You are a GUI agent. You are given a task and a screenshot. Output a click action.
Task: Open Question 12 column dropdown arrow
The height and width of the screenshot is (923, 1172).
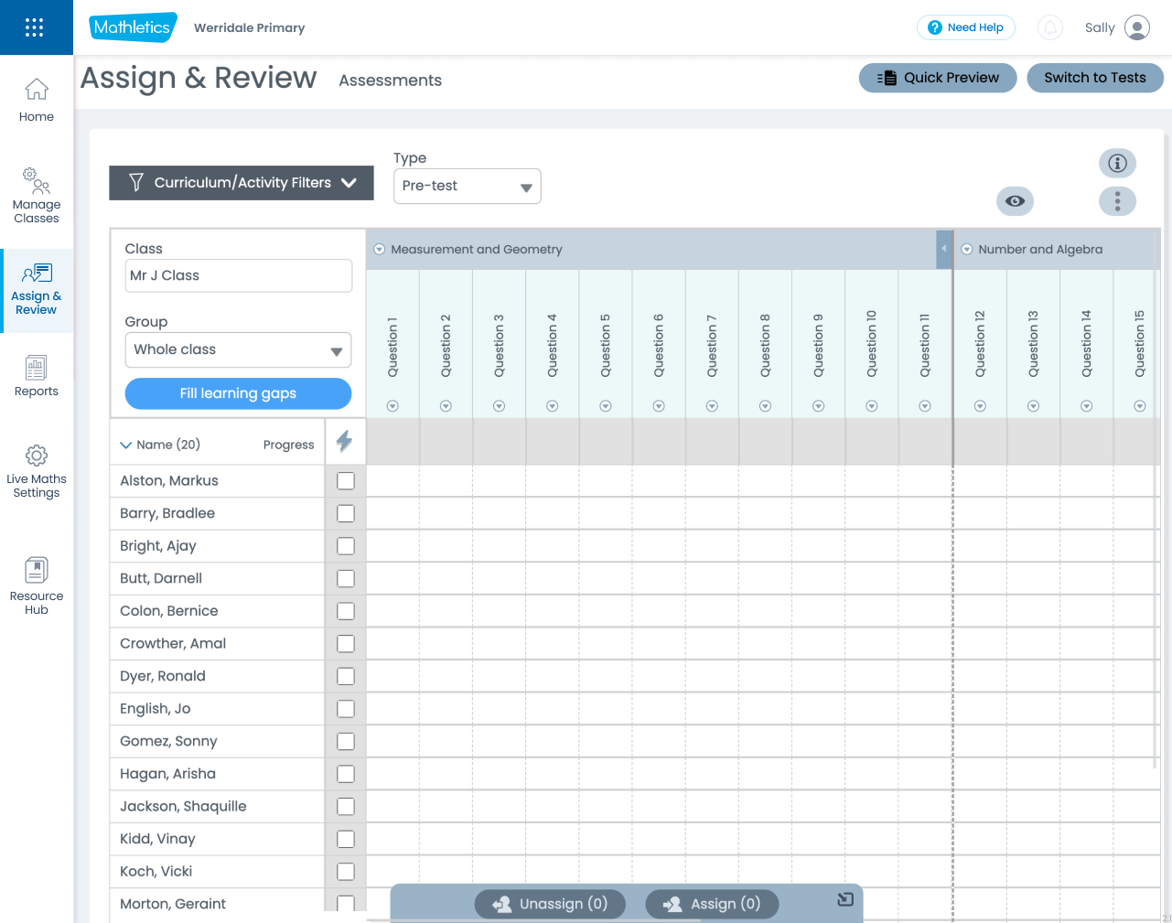coord(980,406)
